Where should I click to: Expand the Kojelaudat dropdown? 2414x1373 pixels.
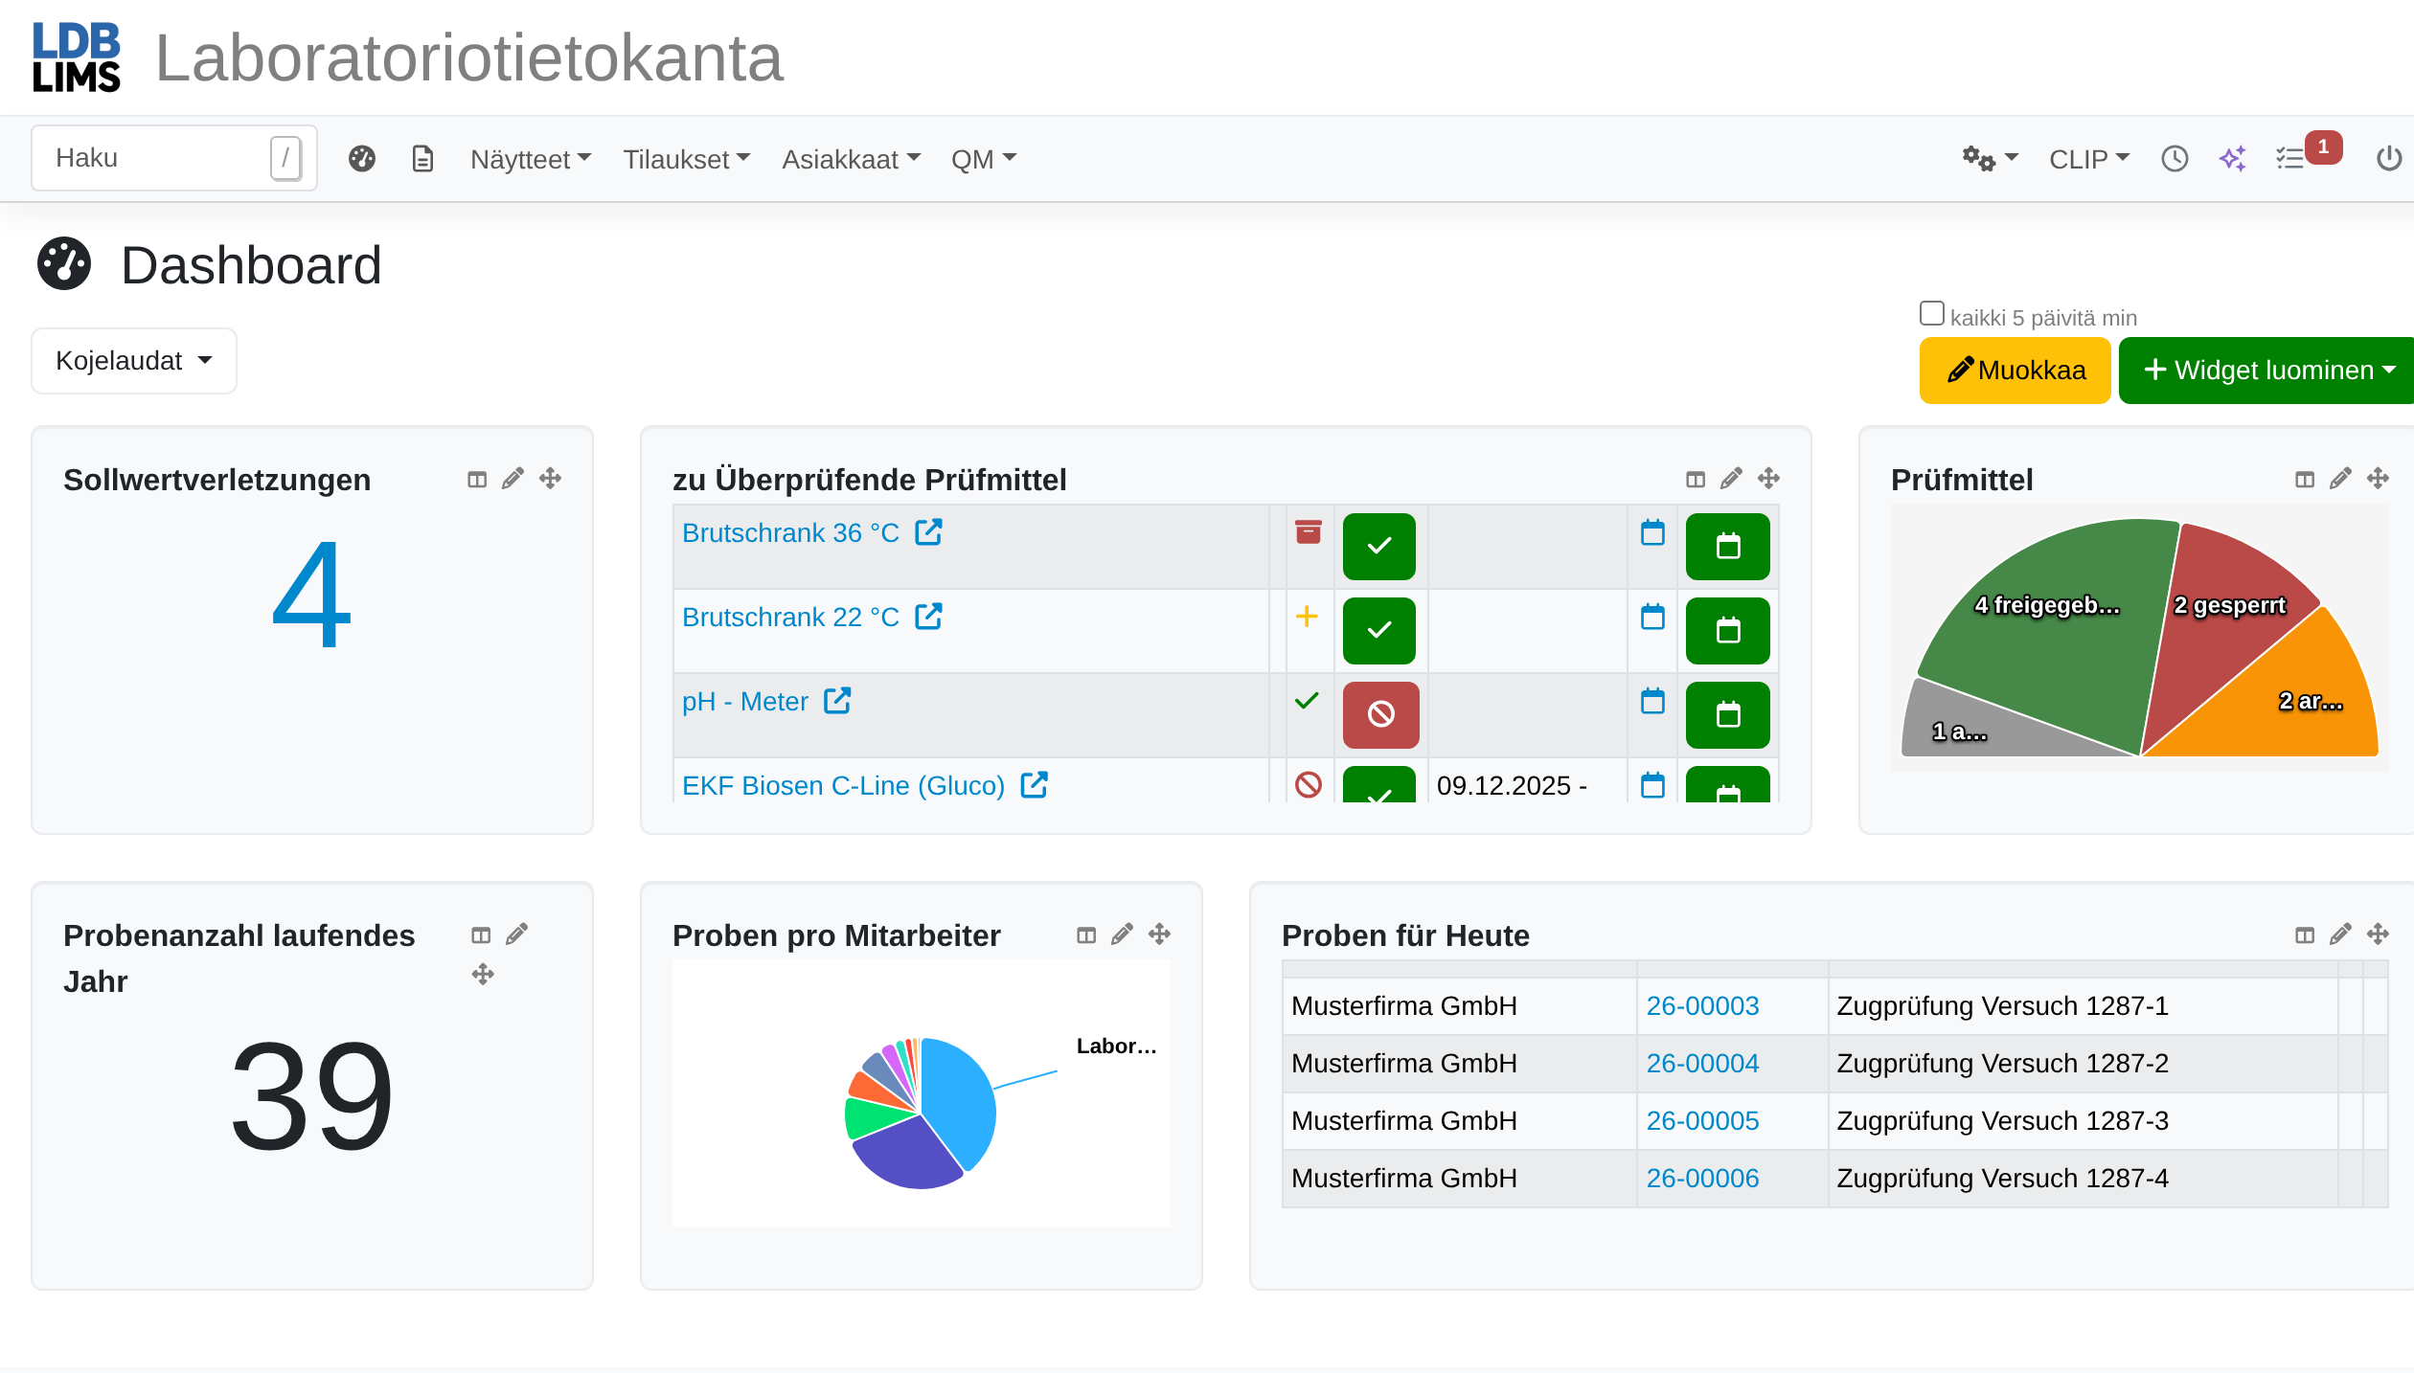(x=134, y=361)
